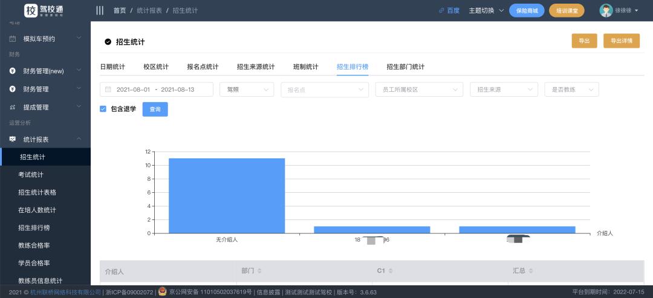The width and height of the screenshot is (653, 298).
Task: Click the 浙ICP备09002072 footer text
Action: tap(129, 292)
